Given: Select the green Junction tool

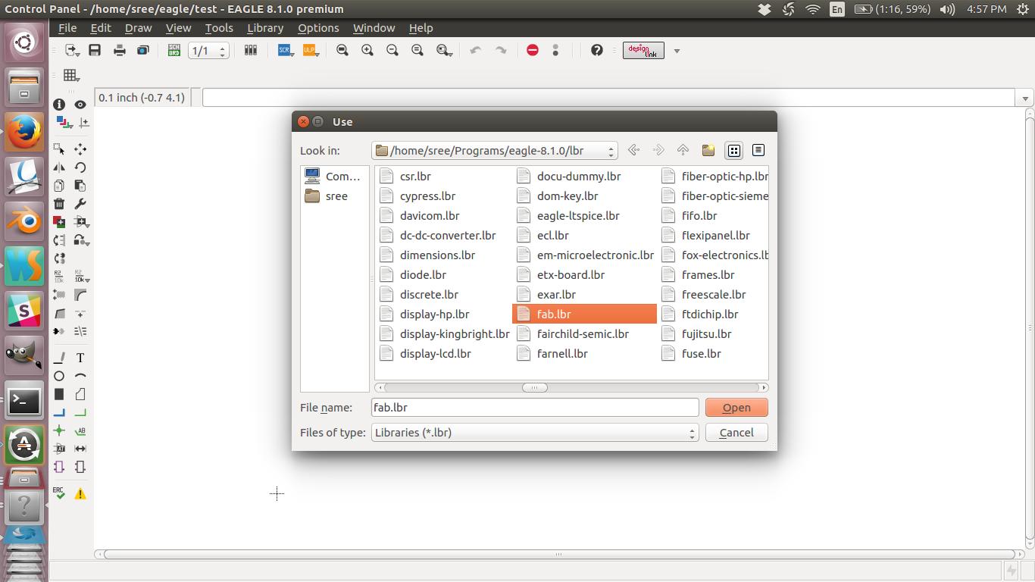Looking at the screenshot, I should point(59,430).
